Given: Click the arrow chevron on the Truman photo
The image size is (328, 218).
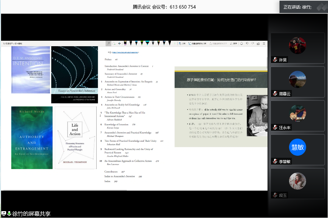Looking at the screenshot, I should [x=265, y=115].
